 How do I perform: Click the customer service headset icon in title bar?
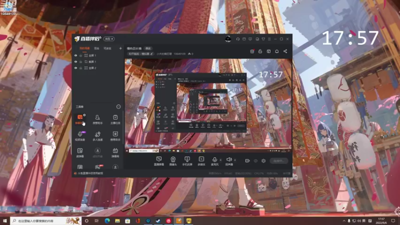point(238,39)
